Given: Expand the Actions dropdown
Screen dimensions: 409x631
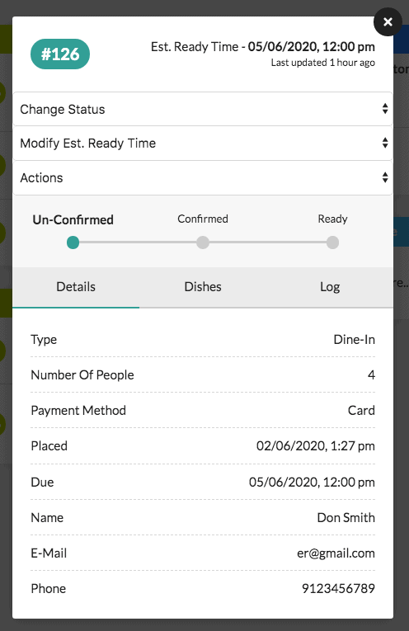Looking at the screenshot, I should coord(203,178).
